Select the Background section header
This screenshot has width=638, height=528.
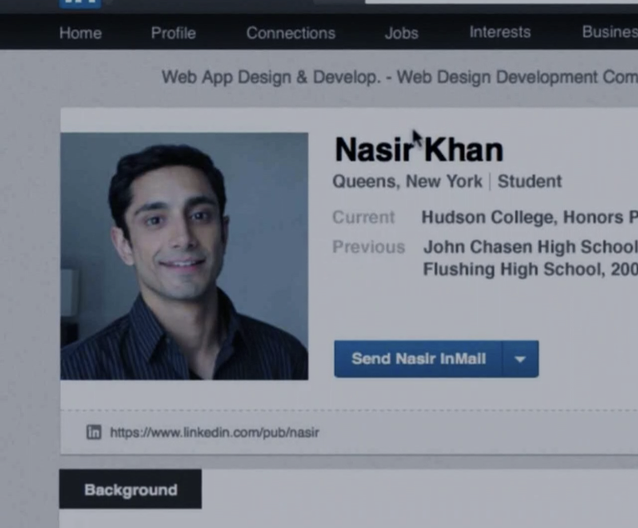[x=130, y=490]
